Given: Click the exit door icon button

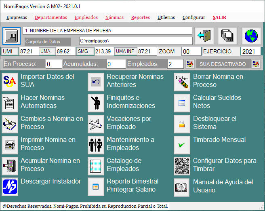Looking at the screenshot, I should pyautogui.click(x=204, y=36).
